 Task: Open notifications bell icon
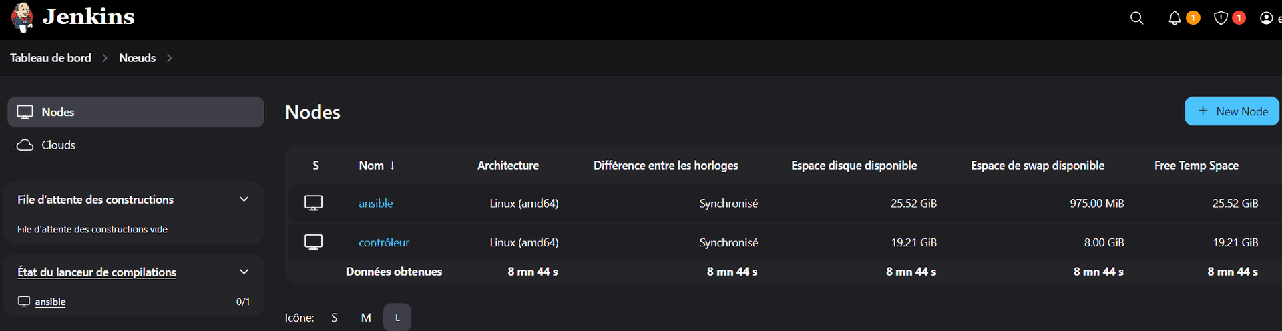(x=1174, y=18)
